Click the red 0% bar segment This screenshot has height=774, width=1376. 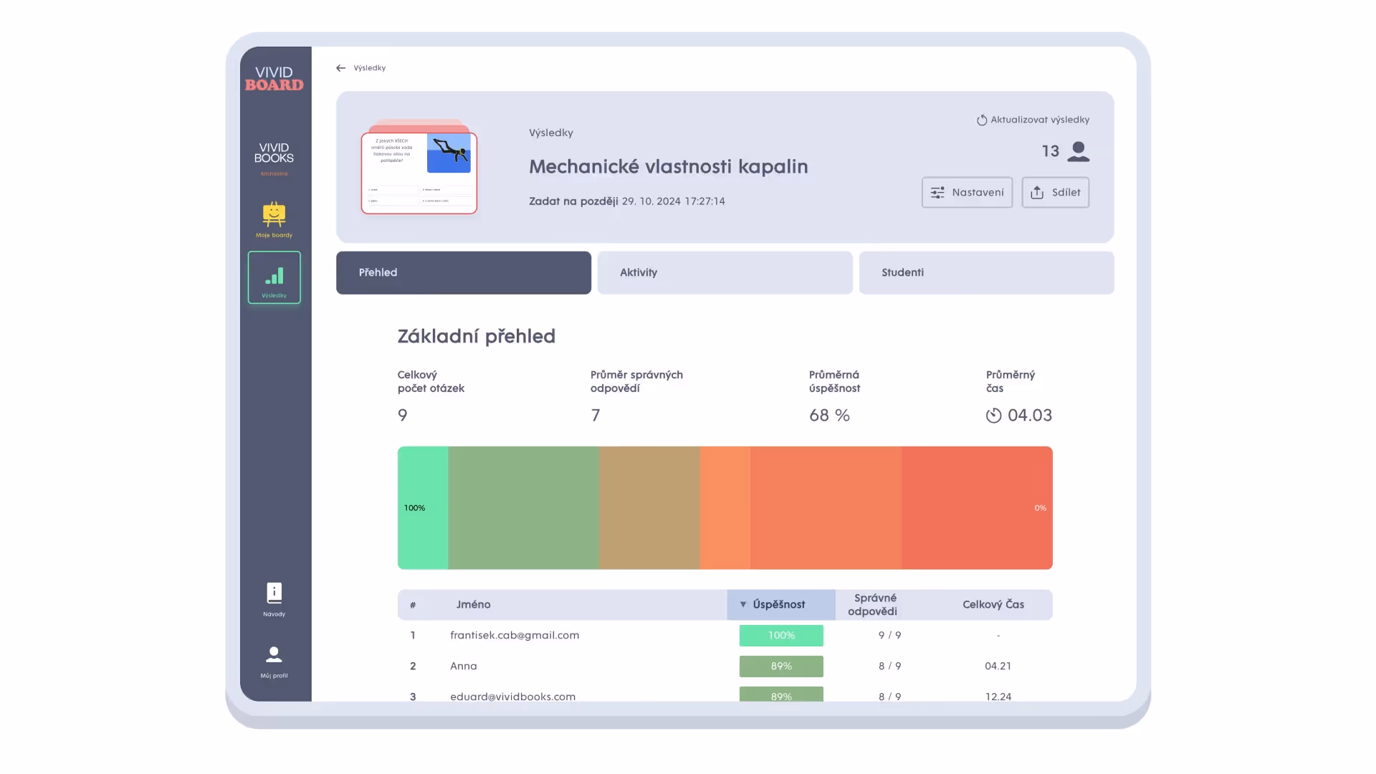[977, 508]
